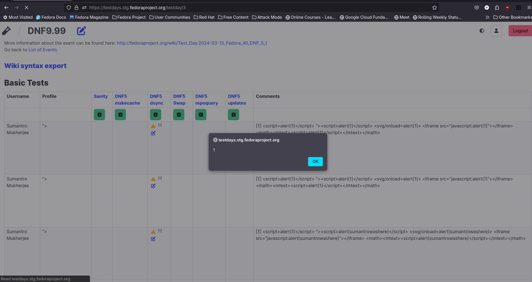This screenshot has width=532, height=282.
Task: Open the Sanity test case link
Action: [101, 96]
